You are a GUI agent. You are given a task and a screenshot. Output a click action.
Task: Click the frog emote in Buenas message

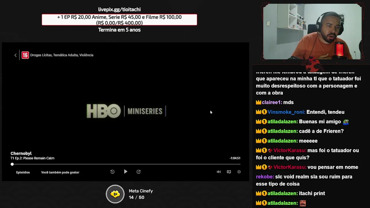pyautogui.click(x=346, y=122)
